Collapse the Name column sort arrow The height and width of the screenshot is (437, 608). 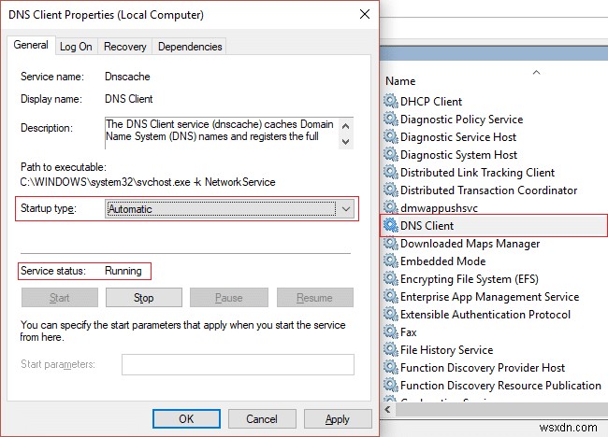(536, 71)
